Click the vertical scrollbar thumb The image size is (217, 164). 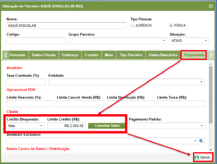click(211, 95)
